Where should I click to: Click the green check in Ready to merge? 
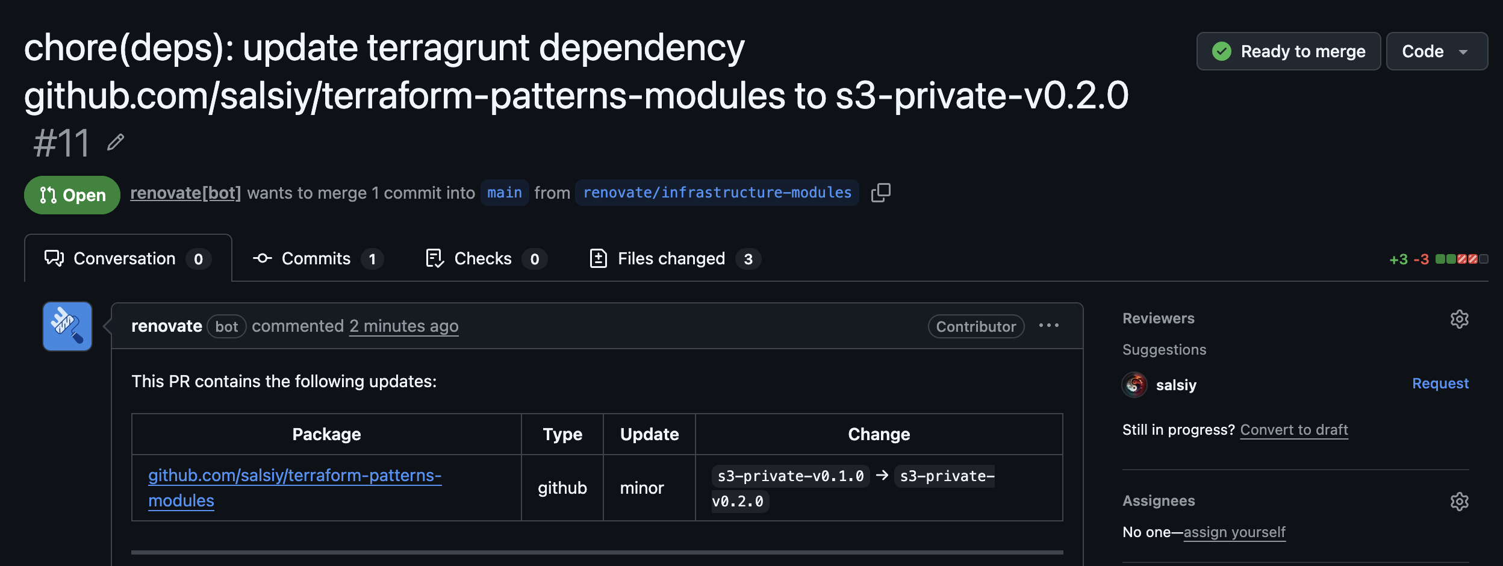[1222, 52]
